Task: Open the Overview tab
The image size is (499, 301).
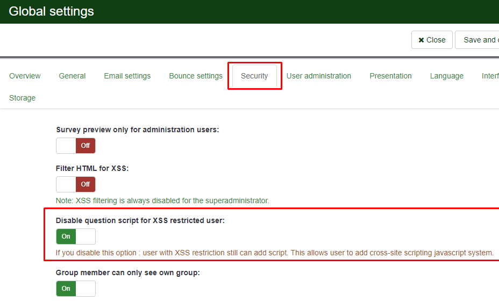Action: point(25,76)
